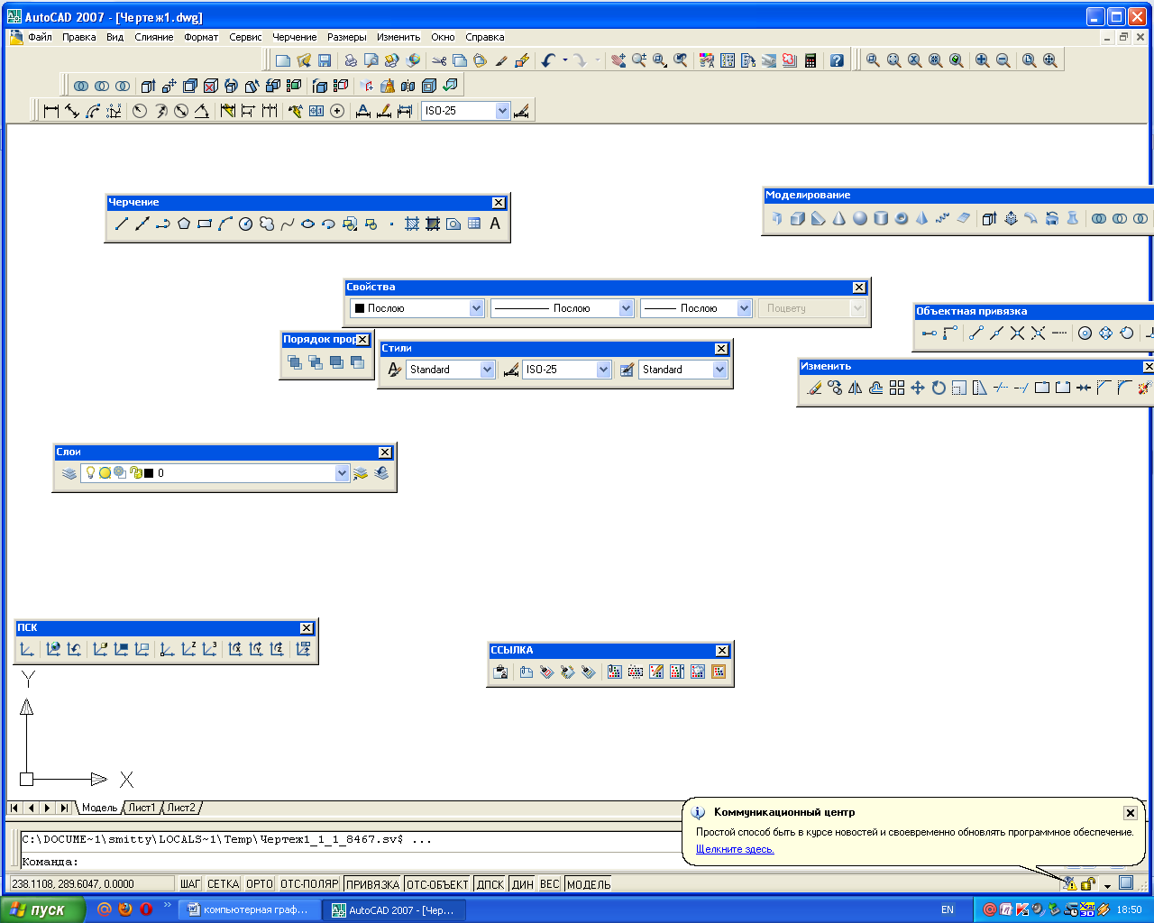Create a Sphere in Моделирование toolbar

tap(860, 218)
